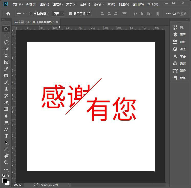
Task: Open the 滤镜(T) menu
Action: pos(99,4)
